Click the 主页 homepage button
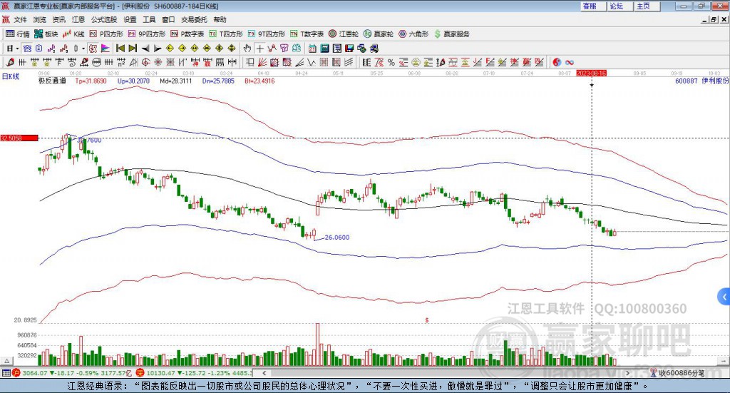The width and height of the screenshot is (730, 393). pyautogui.click(x=647, y=6)
